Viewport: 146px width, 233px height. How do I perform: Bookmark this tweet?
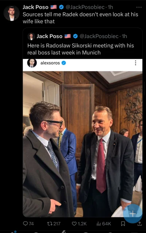(x=123, y=223)
